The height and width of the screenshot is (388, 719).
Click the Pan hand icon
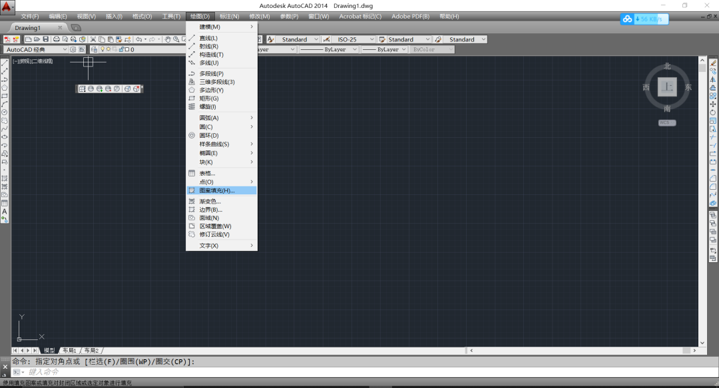pyautogui.click(x=168, y=39)
